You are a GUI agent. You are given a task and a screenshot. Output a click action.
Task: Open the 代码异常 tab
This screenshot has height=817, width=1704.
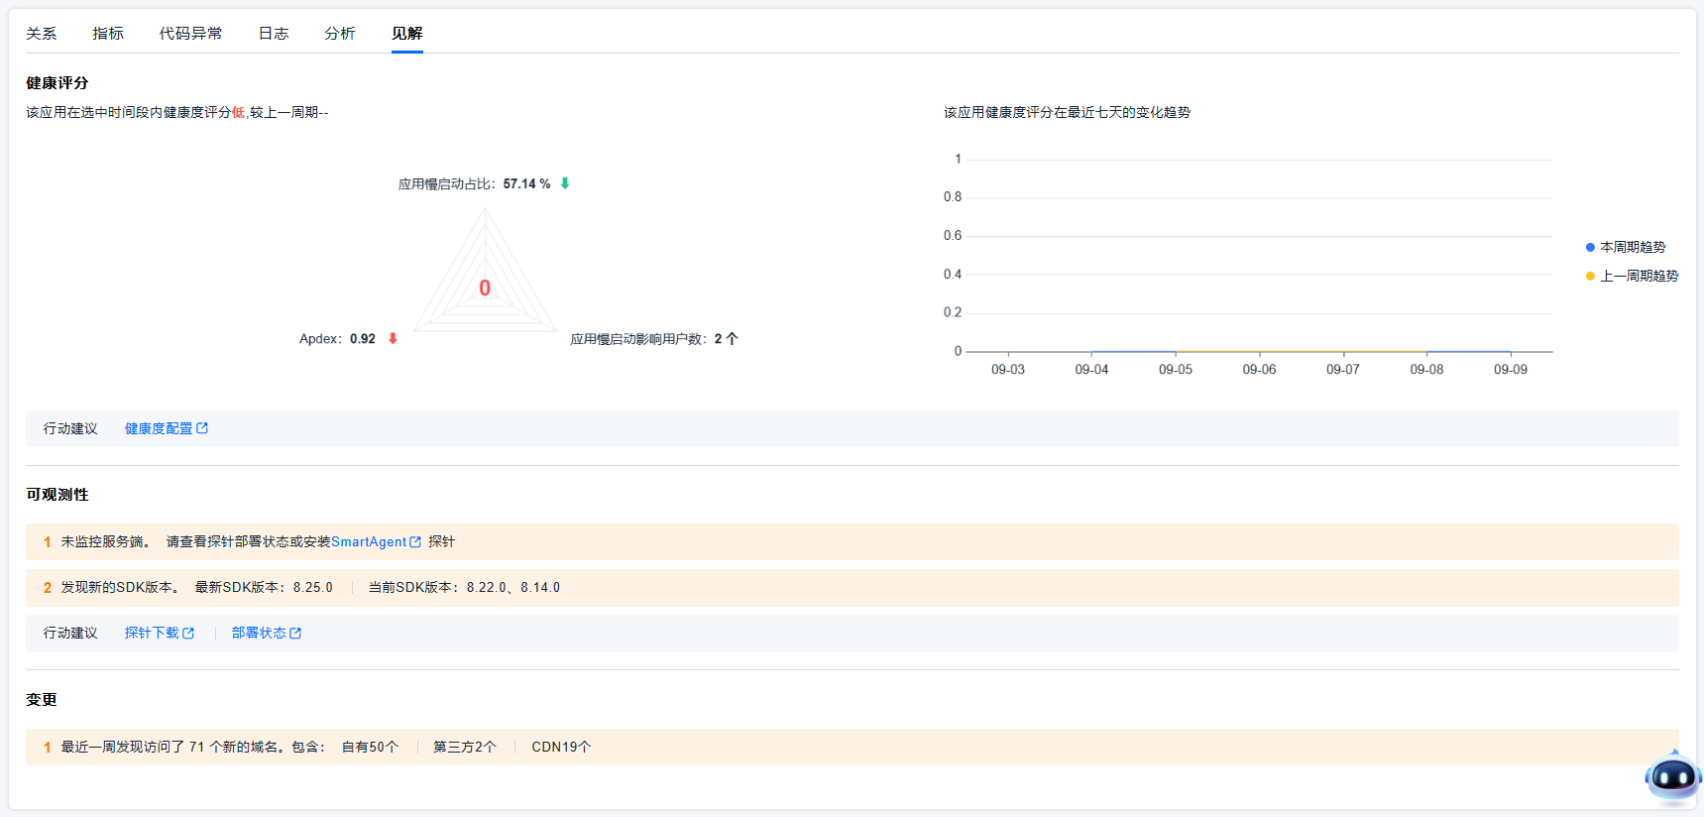point(190,34)
